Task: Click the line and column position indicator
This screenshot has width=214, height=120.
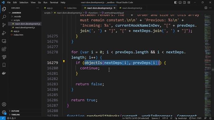Action: pyautogui.click(x=136, y=118)
